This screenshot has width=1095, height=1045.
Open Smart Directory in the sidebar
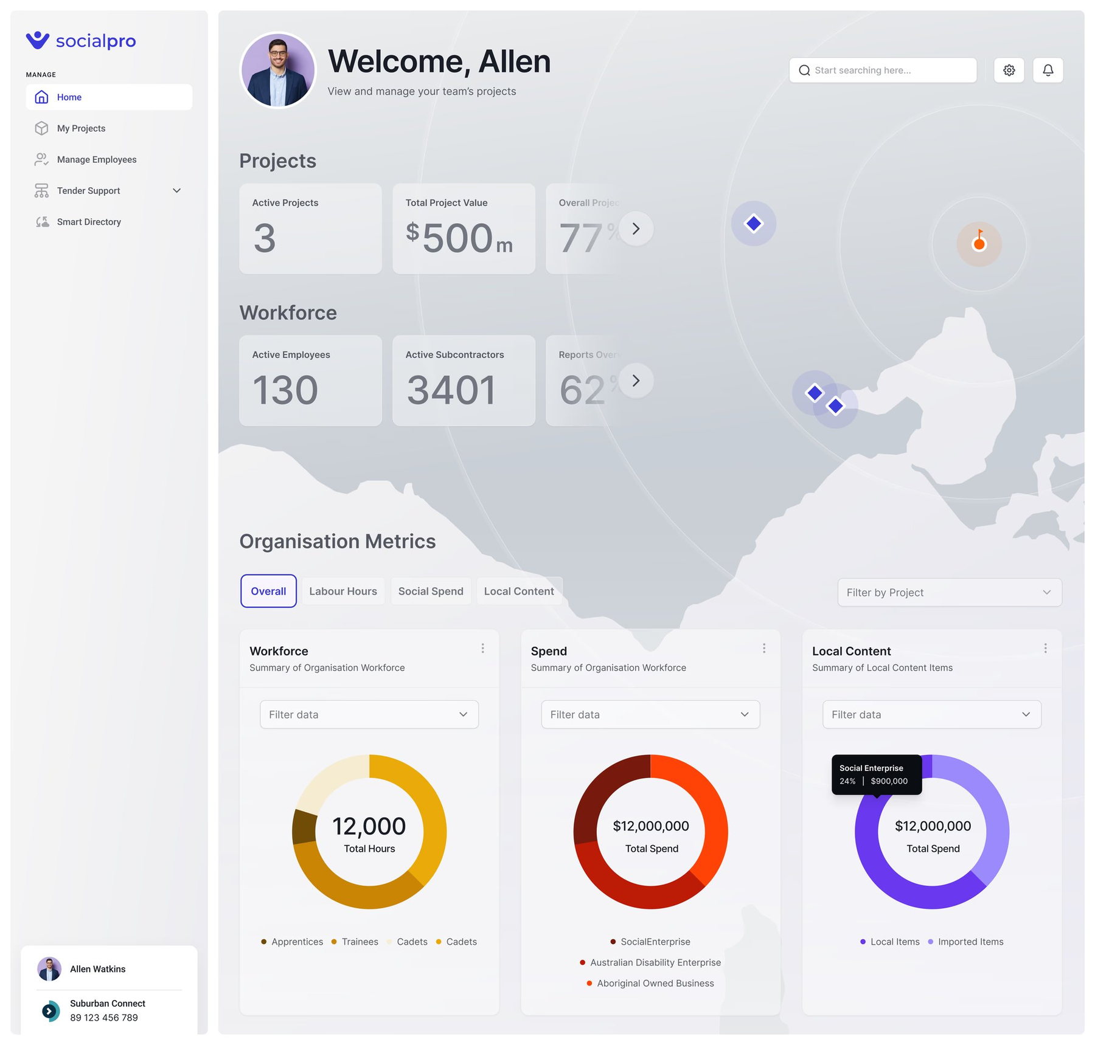click(109, 222)
